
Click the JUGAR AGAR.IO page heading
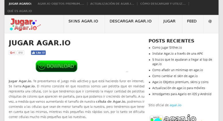click(40, 43)
